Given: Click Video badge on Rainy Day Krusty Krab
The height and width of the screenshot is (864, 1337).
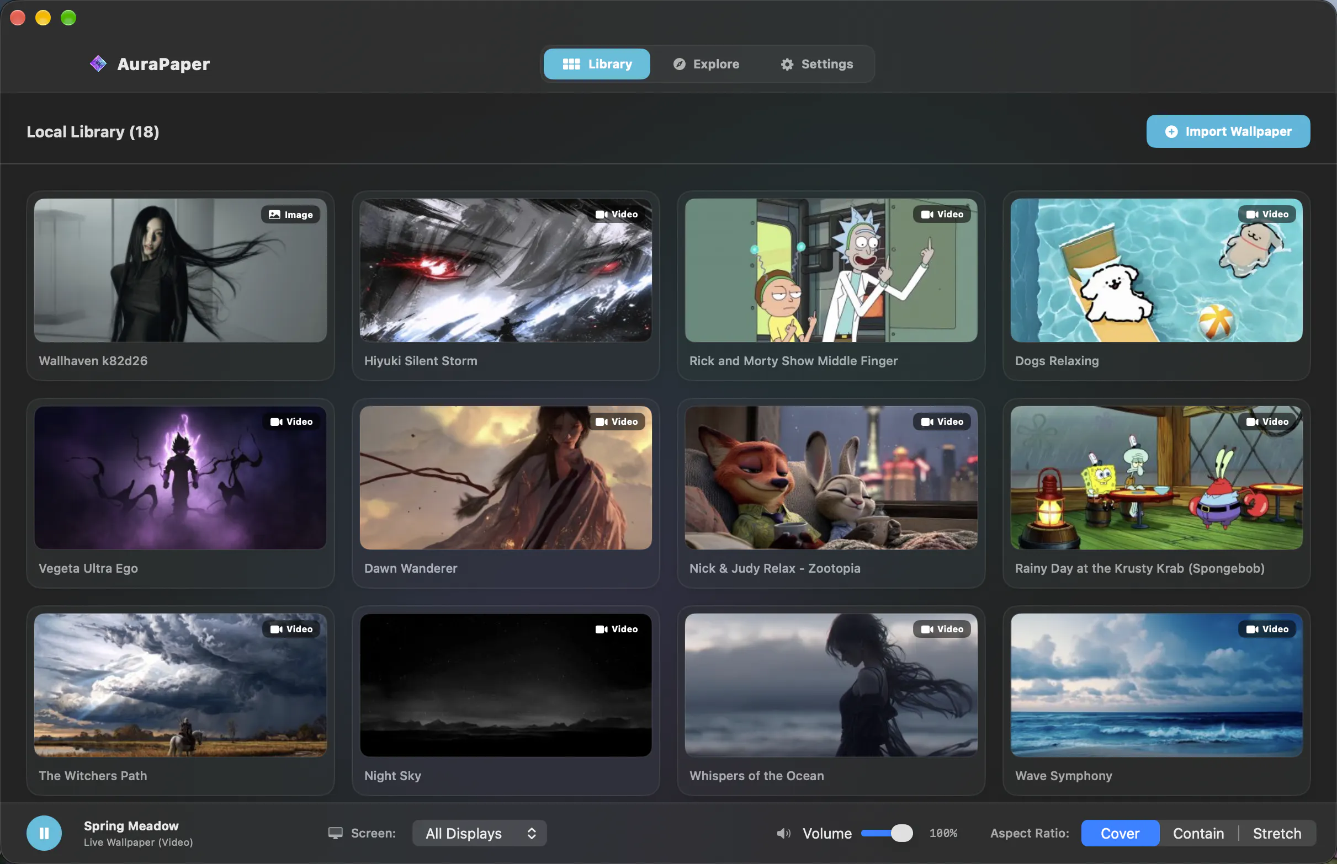Looking at the screenshot, I should (1267, 422).
